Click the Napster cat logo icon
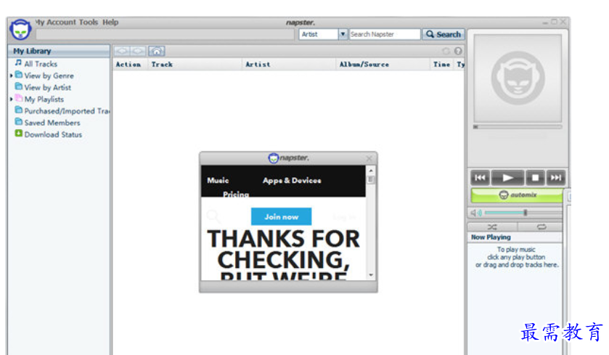The height and width of the screenshot is (355, 609). pos(20,30)
